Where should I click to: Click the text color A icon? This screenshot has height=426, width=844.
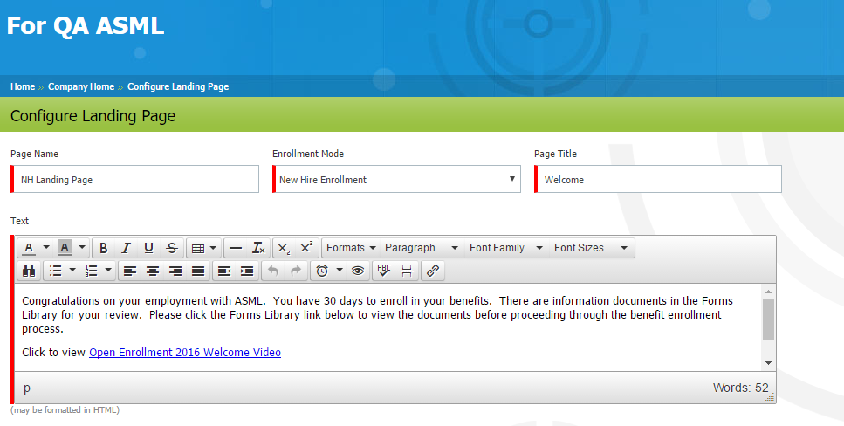pyautogui.click(x=29, y=248)
